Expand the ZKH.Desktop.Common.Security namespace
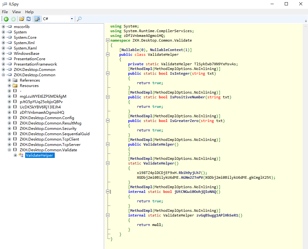Screen dimensions: 308x249 (x=9, y=128)
